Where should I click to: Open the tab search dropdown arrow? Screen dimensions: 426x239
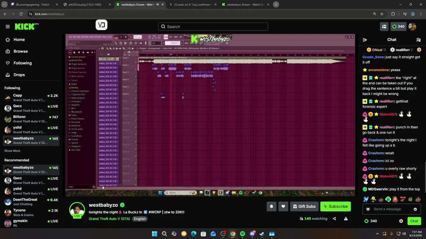click(x=4, y=5)
